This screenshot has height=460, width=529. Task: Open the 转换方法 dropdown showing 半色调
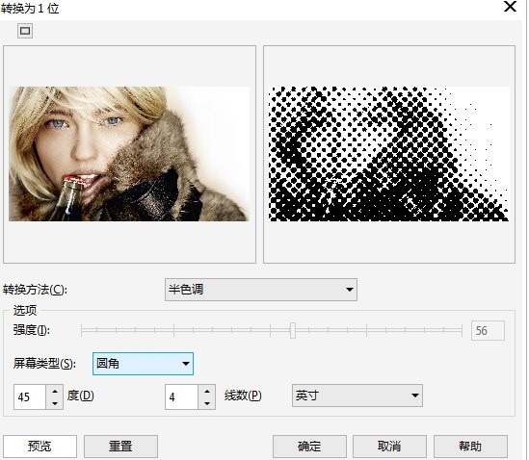point(261,290)
